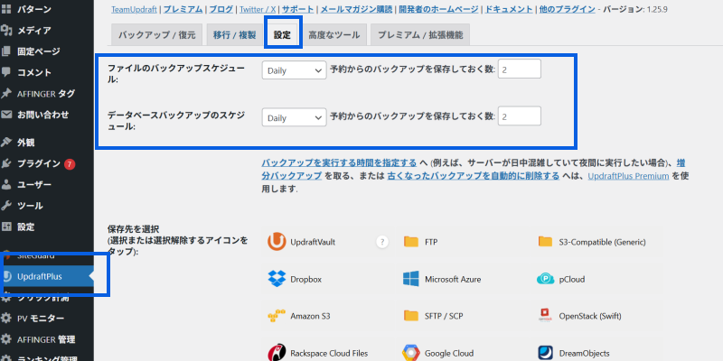The width and height of the screenshot is (723, 361).
Task: Open ツール wrench icon
Action: 6,206
